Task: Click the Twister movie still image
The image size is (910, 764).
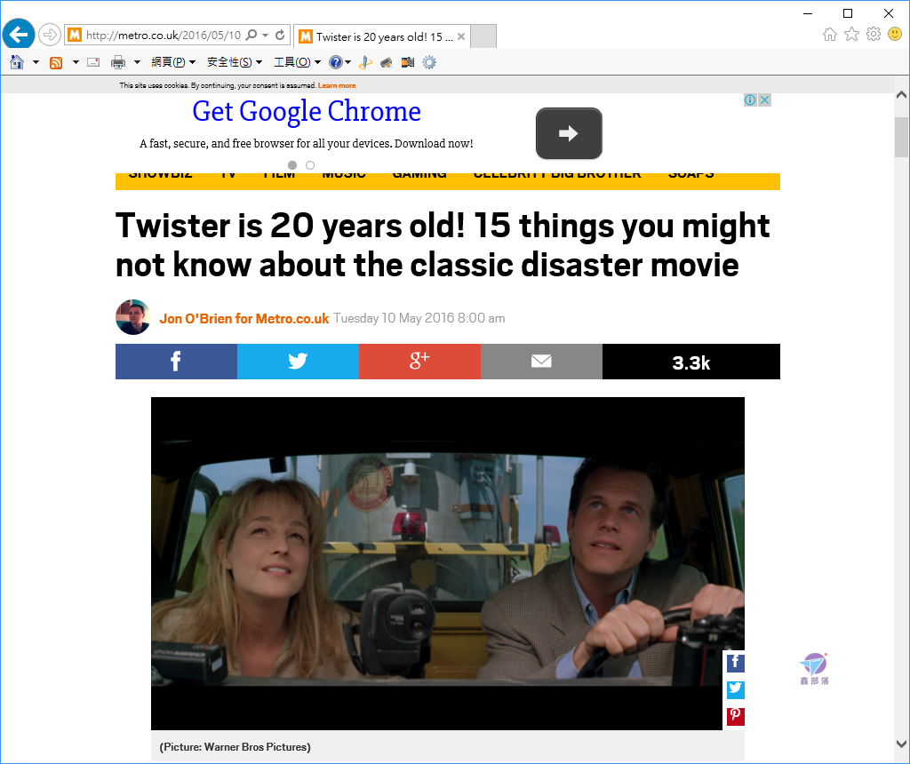Action: 448,563
